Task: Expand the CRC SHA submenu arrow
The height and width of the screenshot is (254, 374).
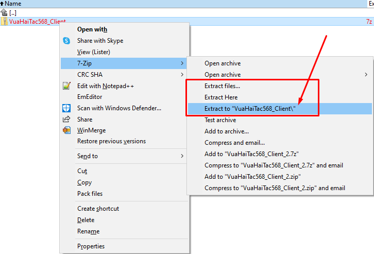Action: [182, 74]
